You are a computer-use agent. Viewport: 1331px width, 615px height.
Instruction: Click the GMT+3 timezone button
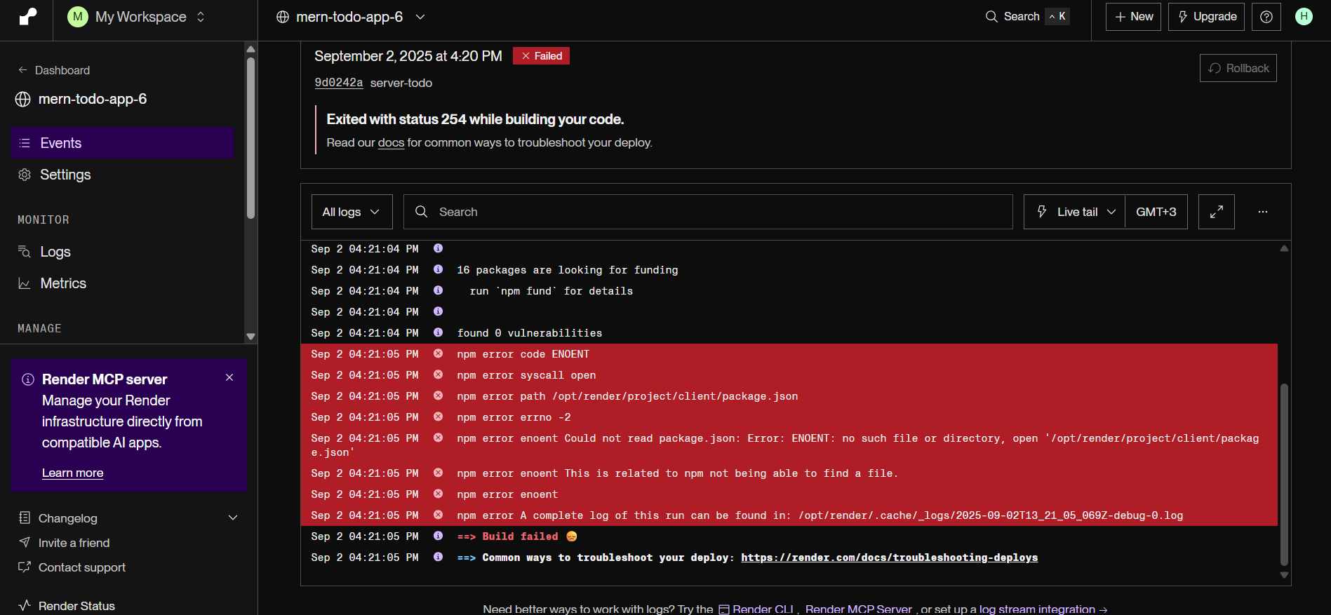1156,212
